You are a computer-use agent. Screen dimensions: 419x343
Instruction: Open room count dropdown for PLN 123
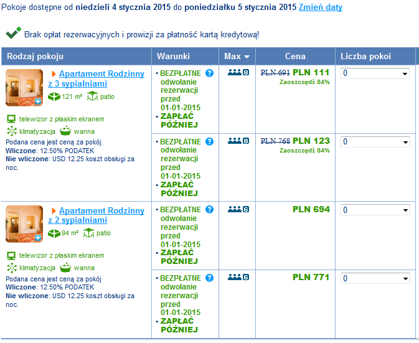pyautogui.click(x=375, y=141)
